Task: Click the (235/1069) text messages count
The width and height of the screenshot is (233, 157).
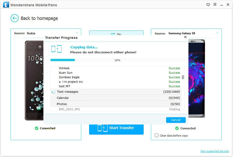Action: point(172,92)
